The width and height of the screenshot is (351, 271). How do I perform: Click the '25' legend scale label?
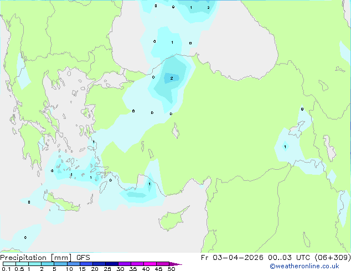[x=107, y=269]
